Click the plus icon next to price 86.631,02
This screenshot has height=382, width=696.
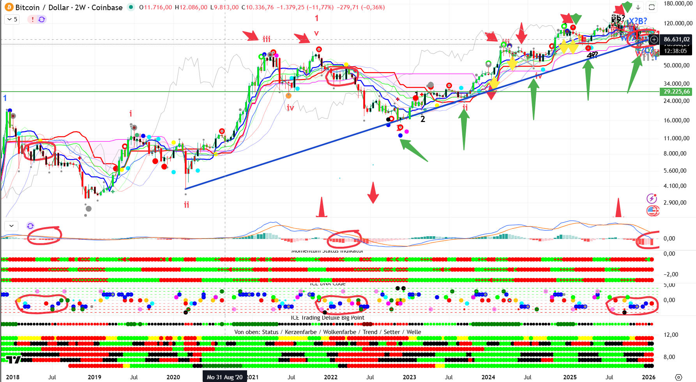(654, 39)
